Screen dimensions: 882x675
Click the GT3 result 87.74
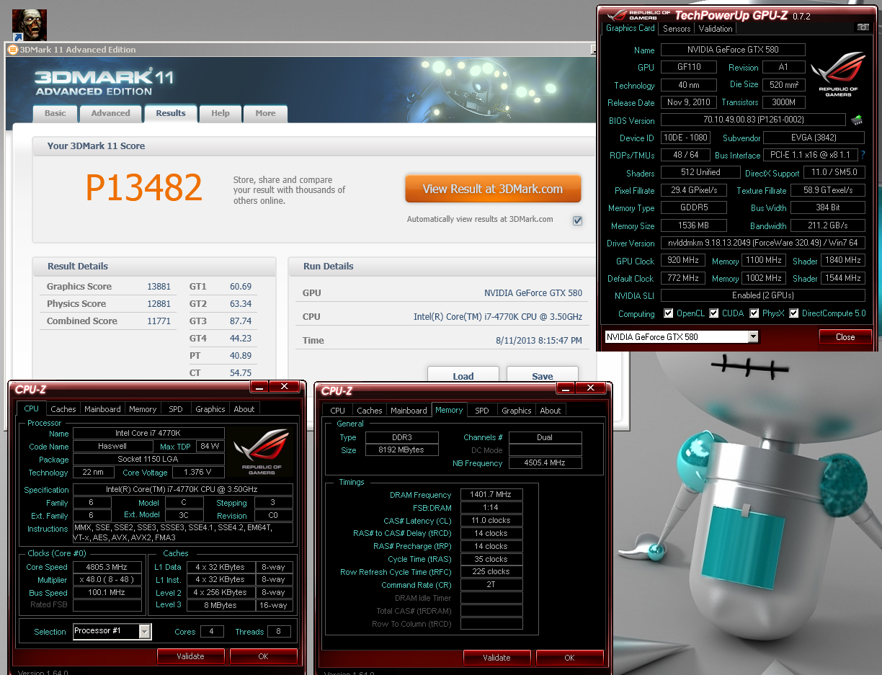(241, 321)
